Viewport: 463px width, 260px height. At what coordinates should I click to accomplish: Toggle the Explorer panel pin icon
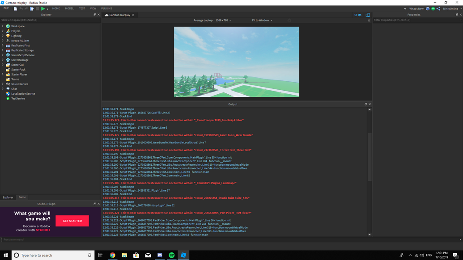95,14
